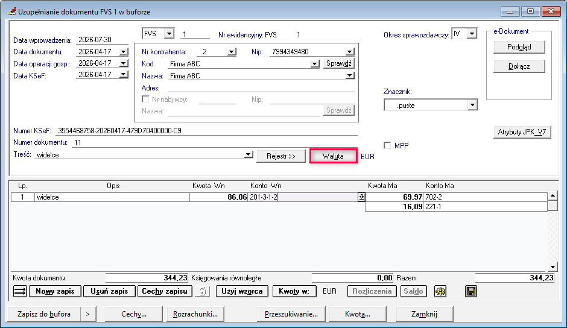This screenshot has height=328, width=567.
Task: Click the arrows icon left of Nowy zapis
Action: pyautogui.click(x=20, y=291)
